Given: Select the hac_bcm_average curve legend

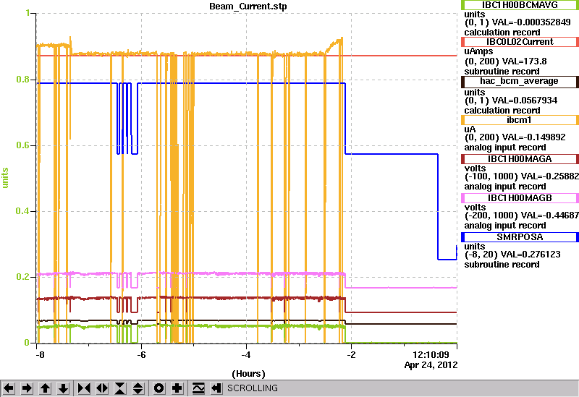Looking at the screenshot, I should tap(520, 81).
